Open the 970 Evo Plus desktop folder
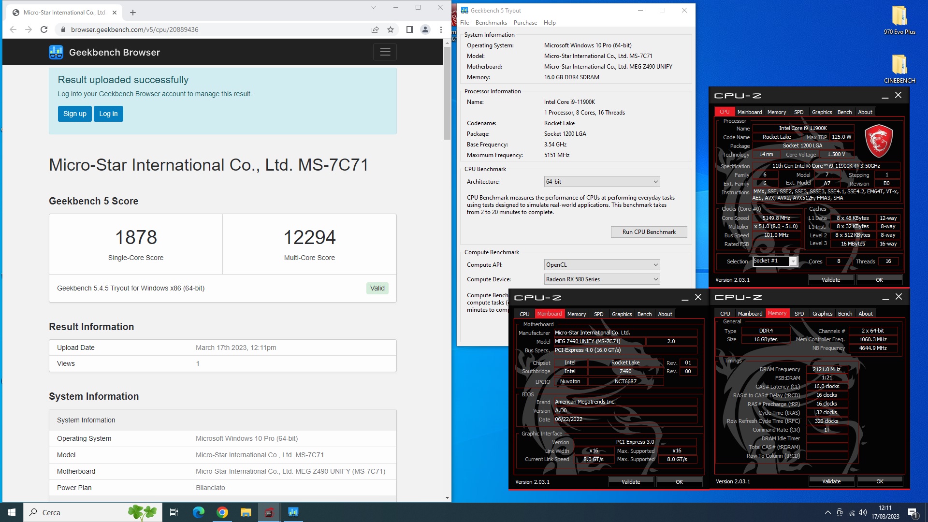The width and height of the screenshot is (928, 522). [899, 20]
